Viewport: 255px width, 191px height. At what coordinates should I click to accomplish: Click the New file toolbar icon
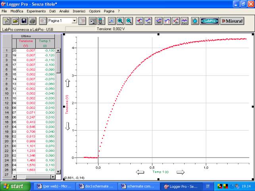[x=7, y=21]
